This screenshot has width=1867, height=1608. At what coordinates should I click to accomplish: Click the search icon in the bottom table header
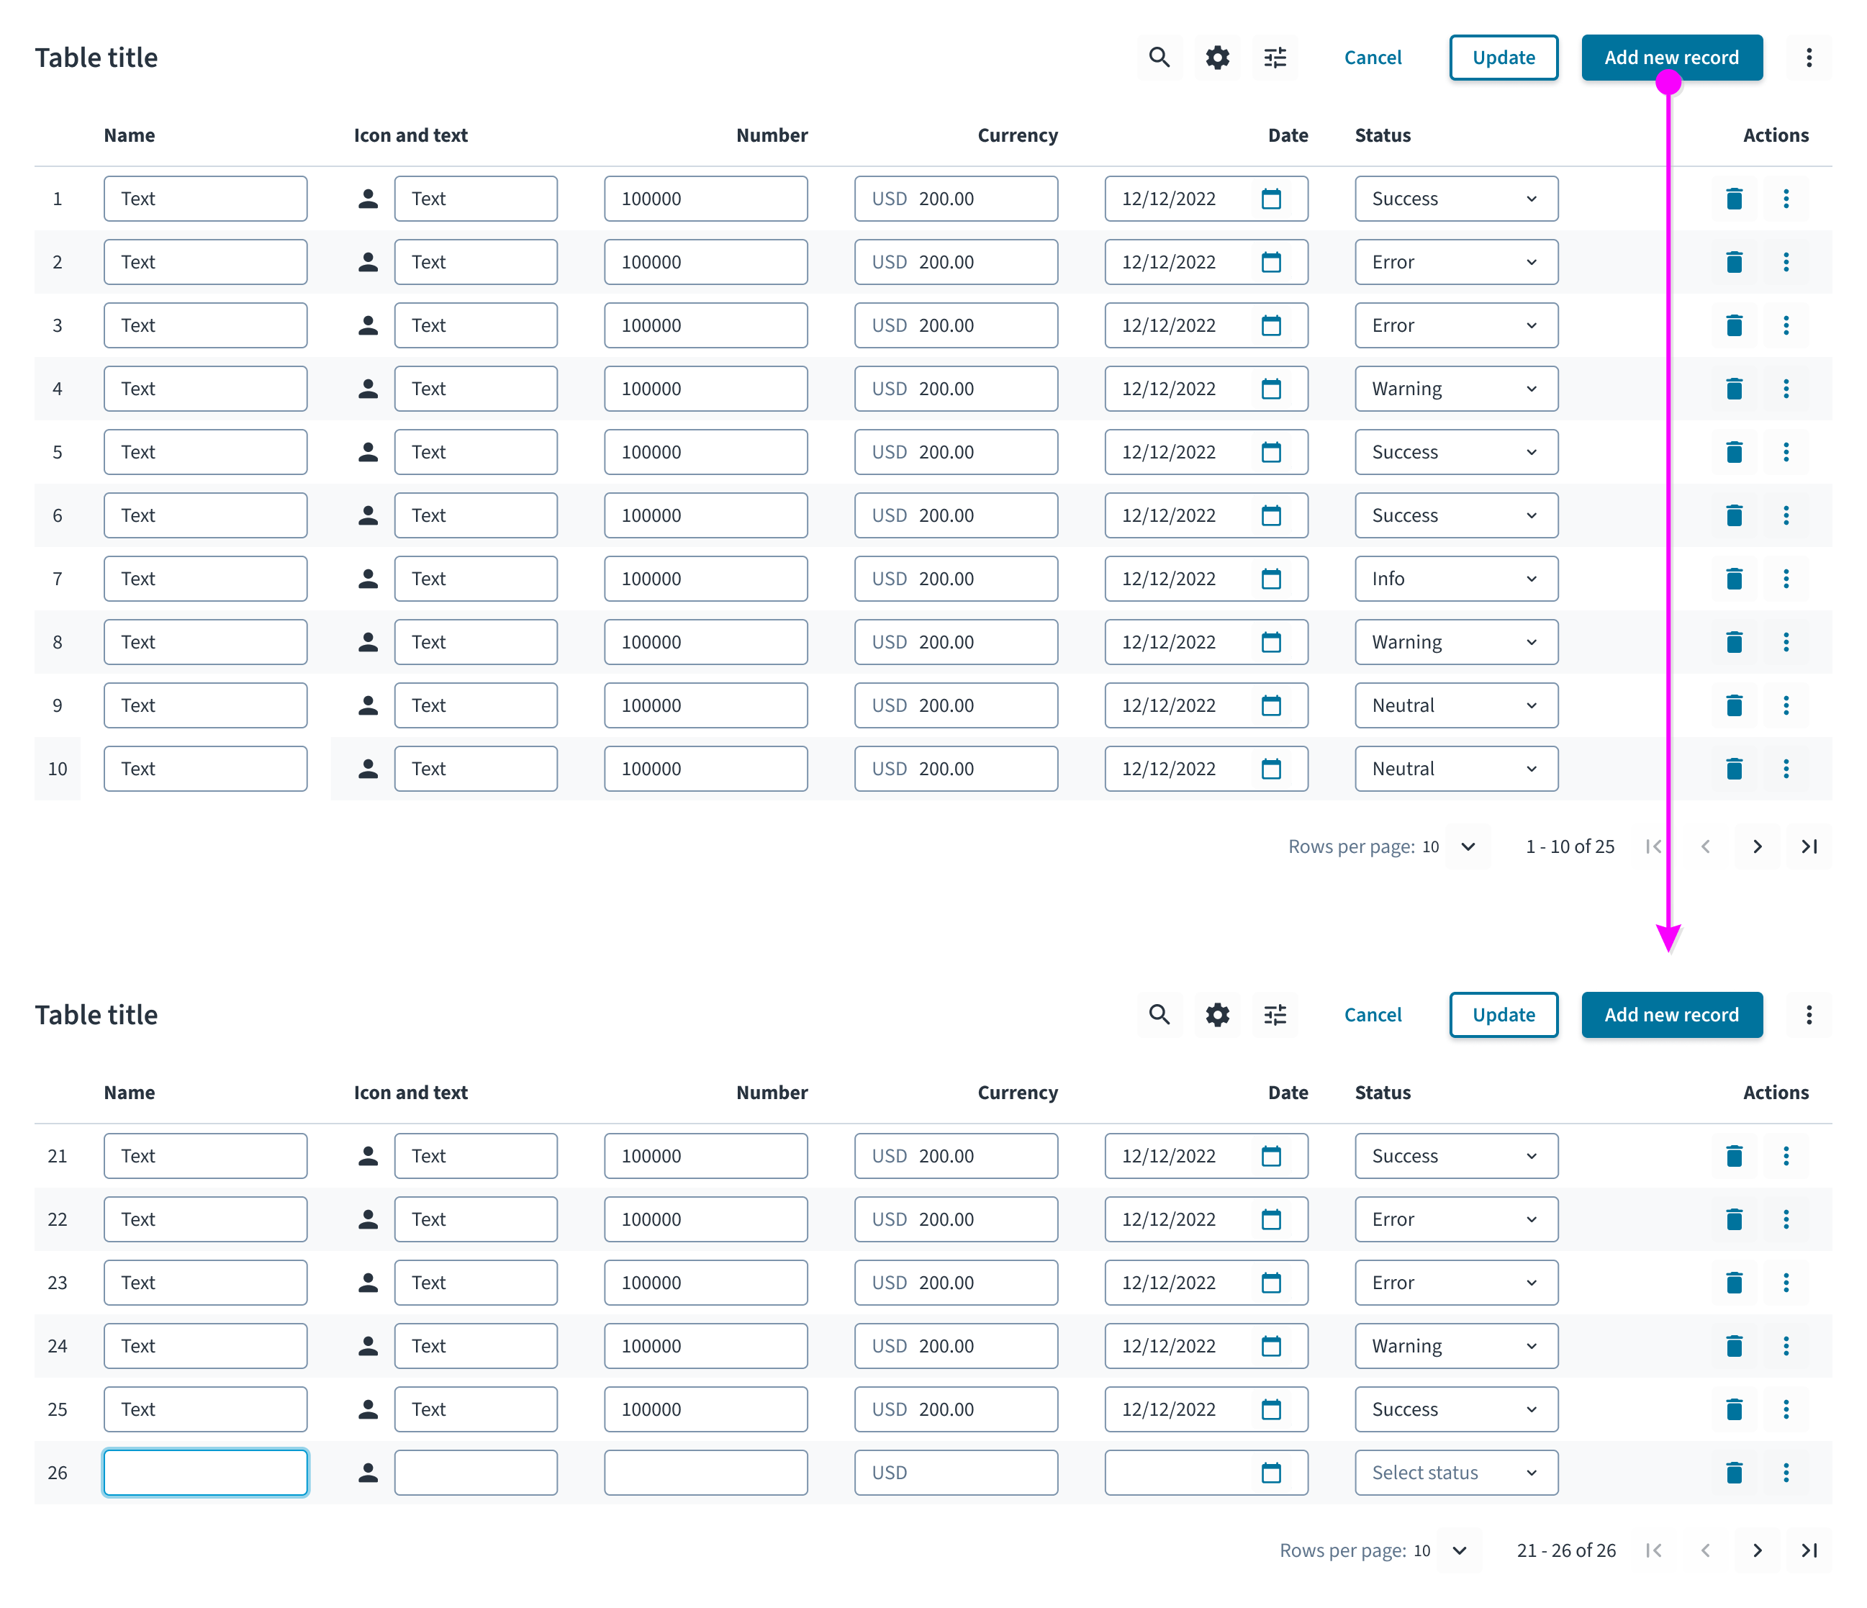click(1159, 1015)
